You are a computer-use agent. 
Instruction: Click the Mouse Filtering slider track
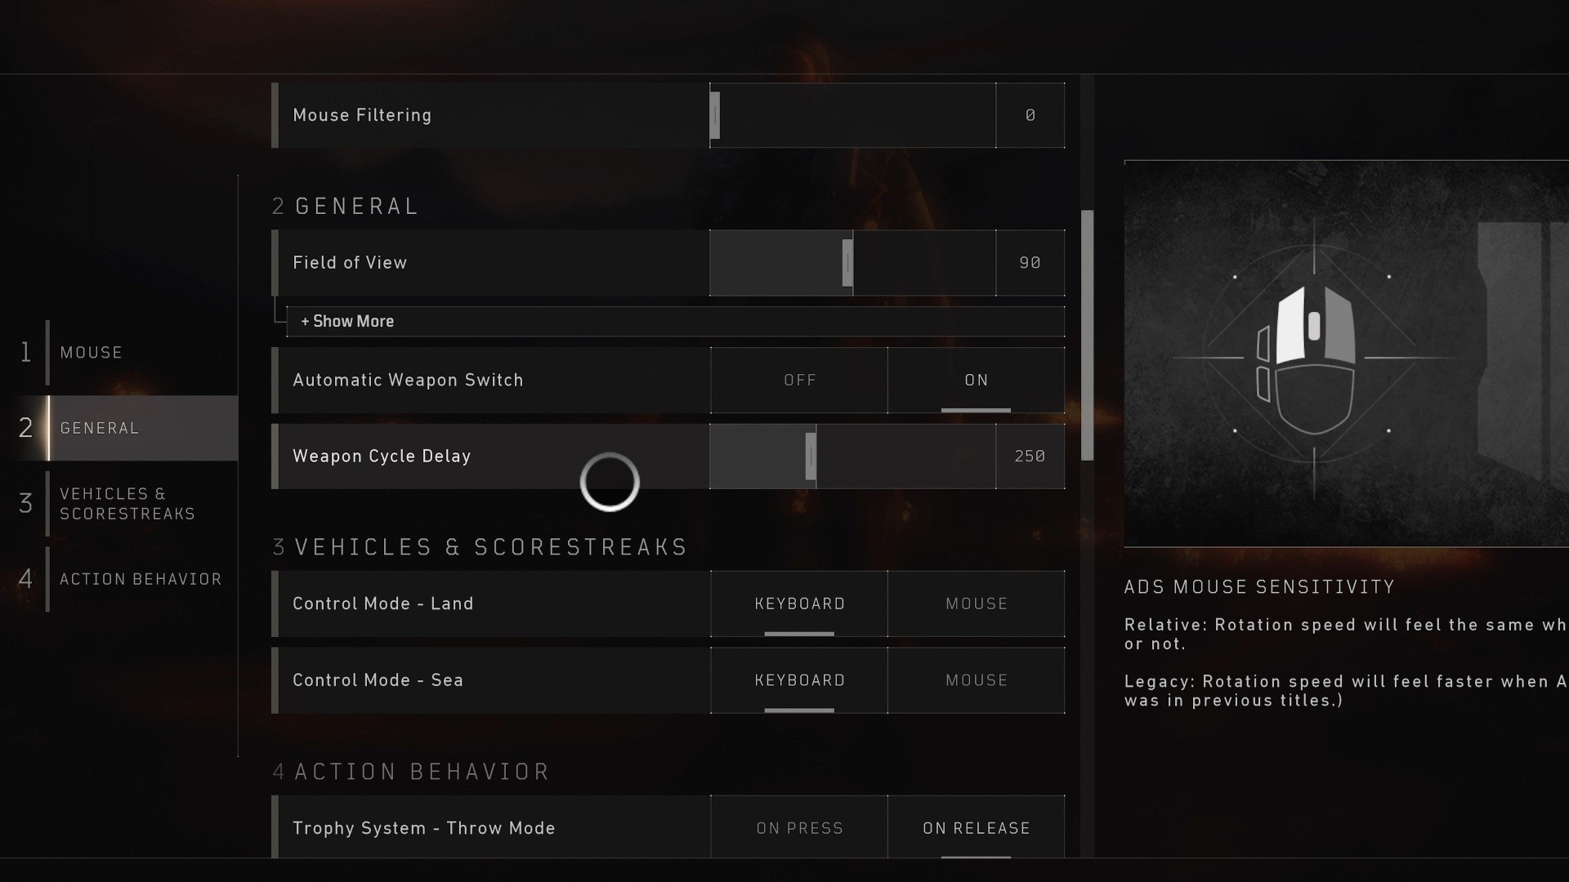click(853, 115)
